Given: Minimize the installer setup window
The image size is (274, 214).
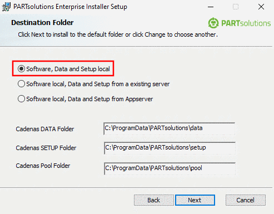Looking at the screenshot, I should coord(211,7).
